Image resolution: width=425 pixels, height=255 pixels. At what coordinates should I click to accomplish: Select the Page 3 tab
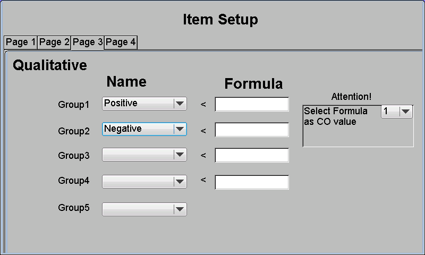tap(88, 42)
